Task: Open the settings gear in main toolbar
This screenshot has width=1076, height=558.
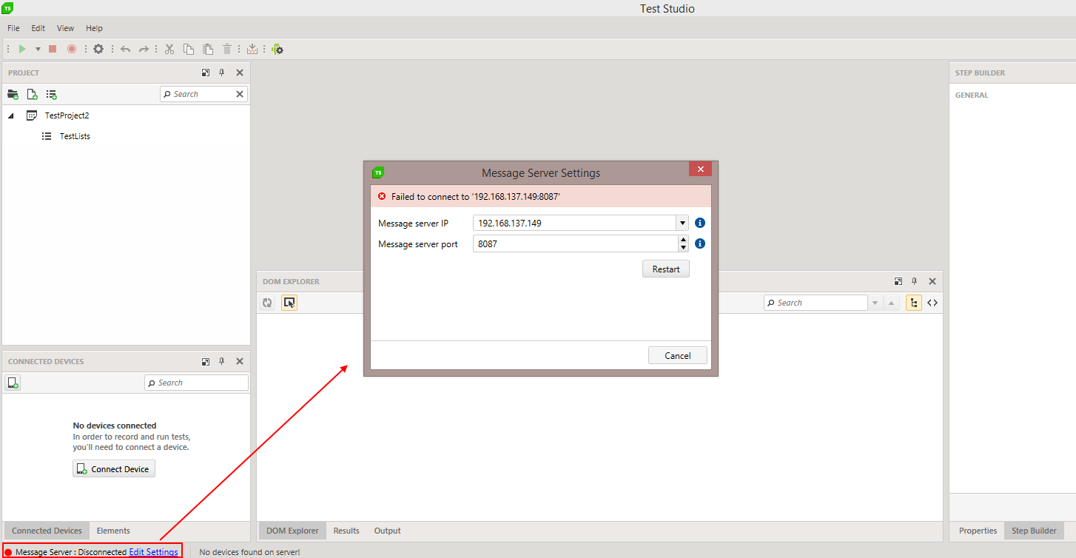Action: click(98, 49)
